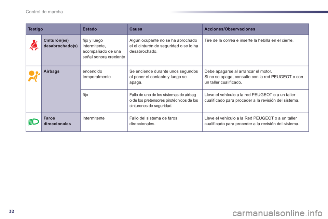Screen dimensions: 328x219
Task: Click the 'Algún ocupante no se ha abrochado' cause text
Action: [x=164, y=46]
